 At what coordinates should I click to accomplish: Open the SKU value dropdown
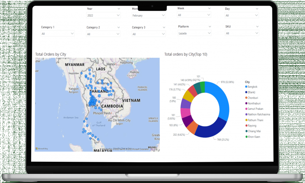point(242,33)
